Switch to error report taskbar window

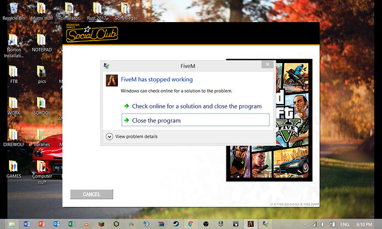point(265,224)
